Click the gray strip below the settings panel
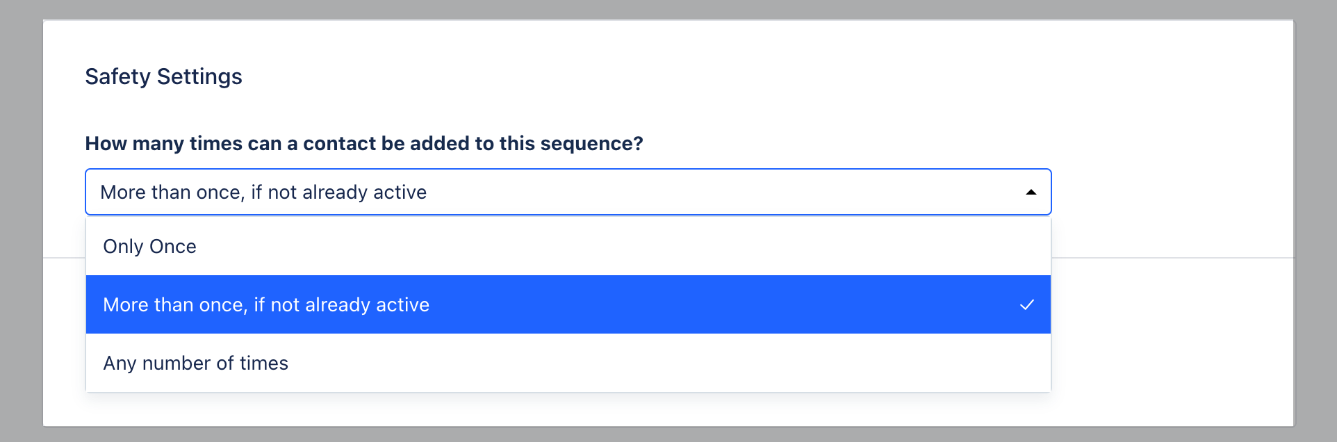 coord(667,434)
